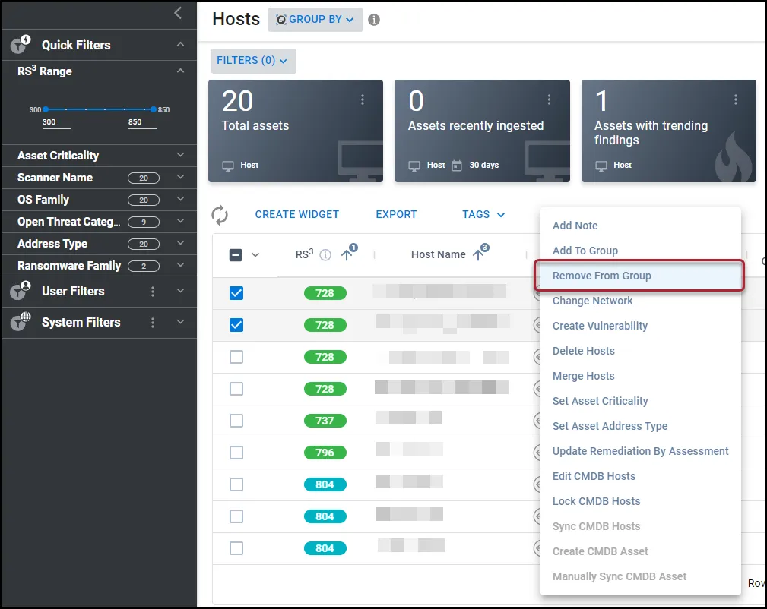Expand the User Filters section

(180, 292)
